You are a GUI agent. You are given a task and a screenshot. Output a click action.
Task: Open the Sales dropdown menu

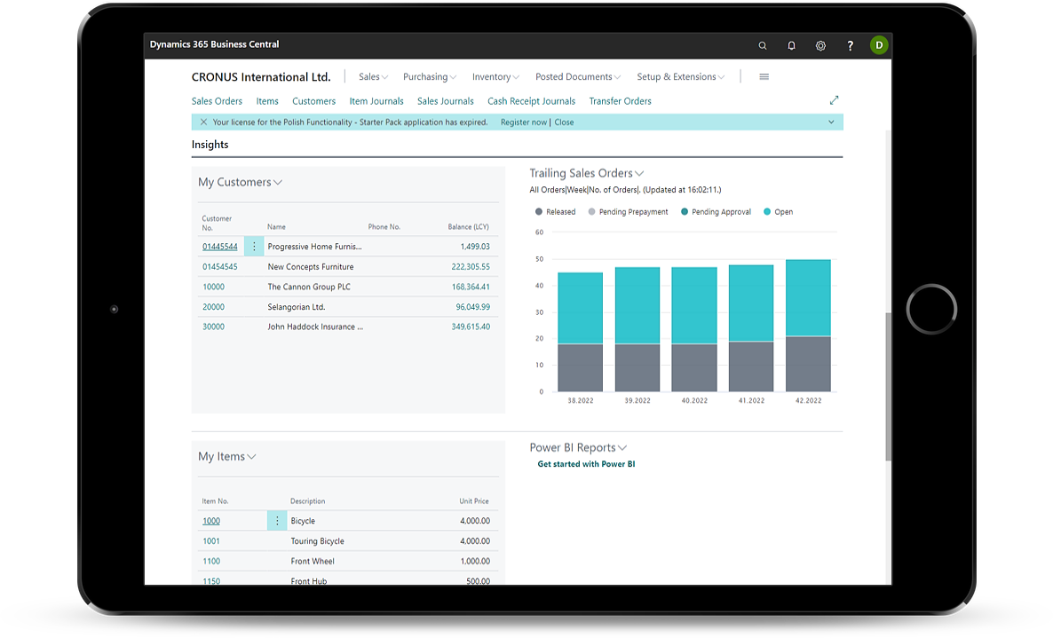pyautogui.click(x=374, y=76)
